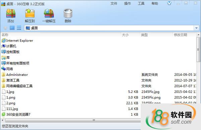Select the 控制面板 control panel icon
The width and height of the screenshot is (201, 130).
tap(4, 52)
